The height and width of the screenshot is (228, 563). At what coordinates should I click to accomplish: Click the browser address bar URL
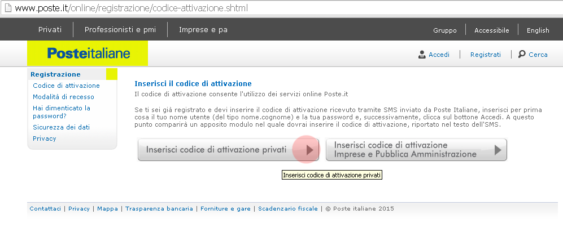132,8
